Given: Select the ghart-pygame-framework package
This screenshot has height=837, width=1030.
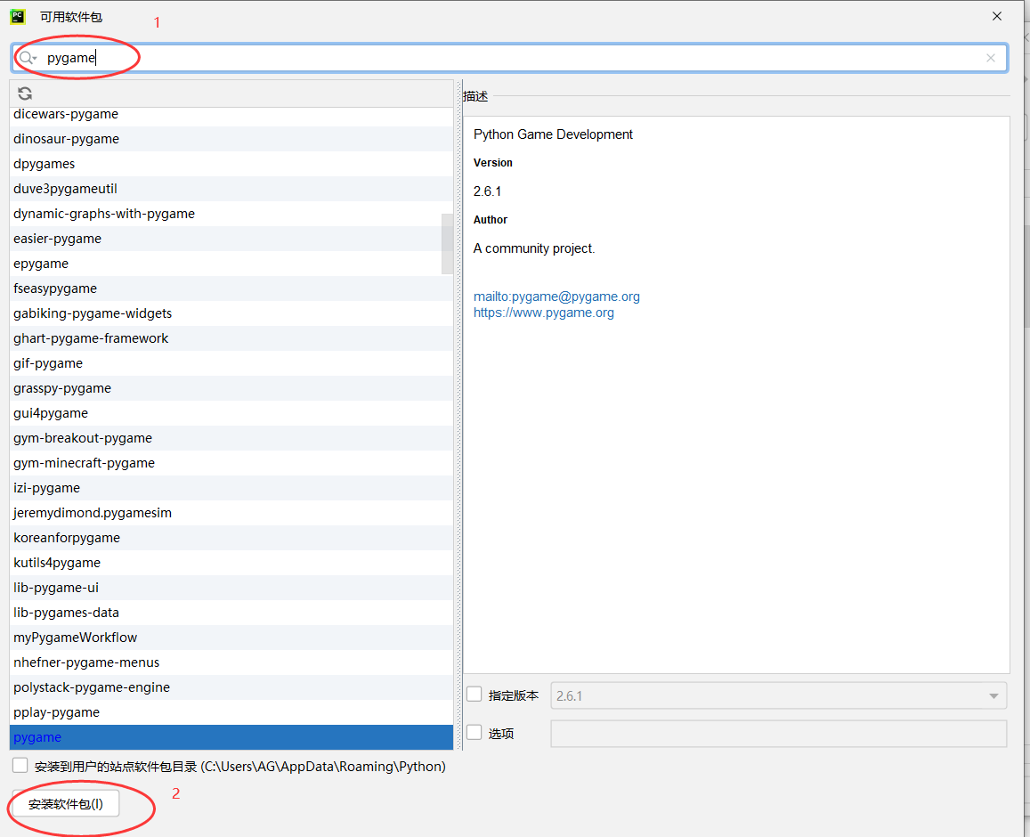Looking at the screenshot, I should coord(231,339).
